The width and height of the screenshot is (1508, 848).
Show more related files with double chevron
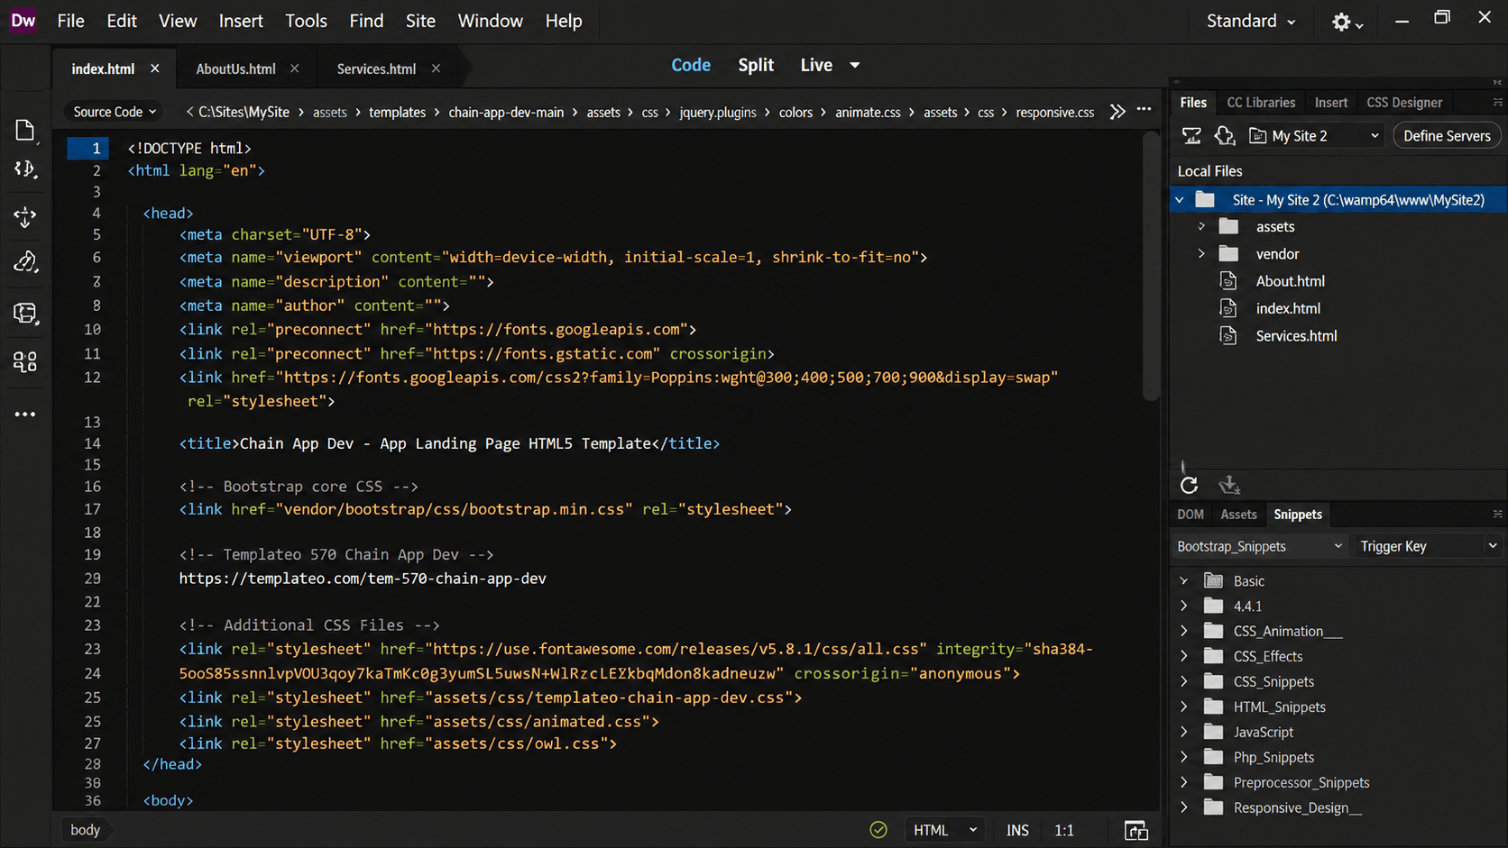(1117, 112)
